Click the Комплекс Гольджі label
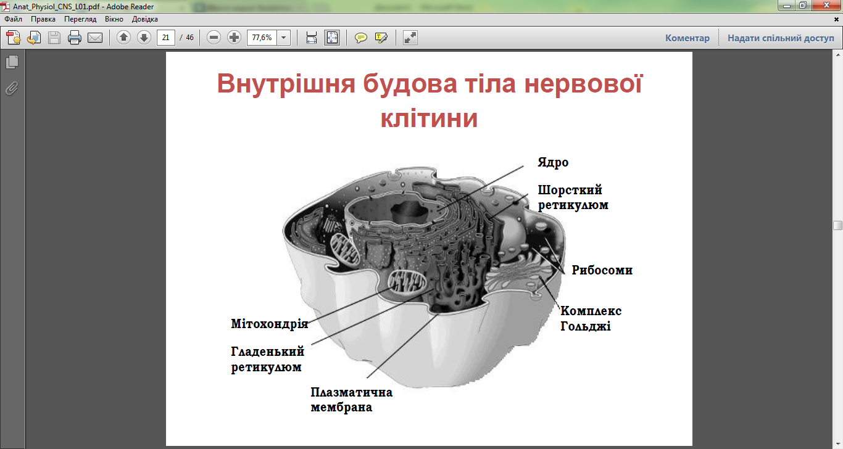Image resolution: width=843 pixels, height=449 pixels. (x=591, y=318)
